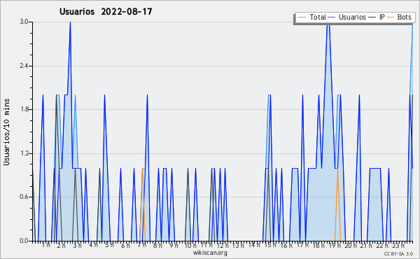
Task: Select the Bots legend entry
Action: tap(400, 17)
